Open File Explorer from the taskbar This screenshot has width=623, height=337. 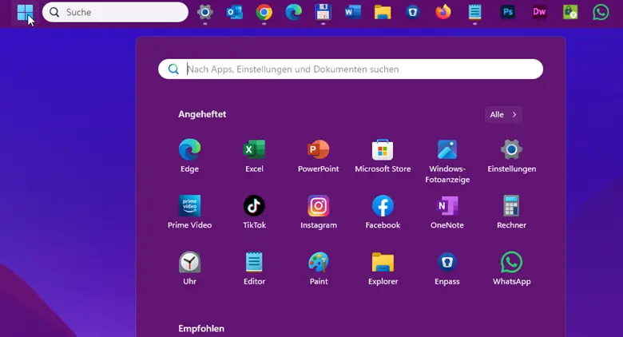383,12
